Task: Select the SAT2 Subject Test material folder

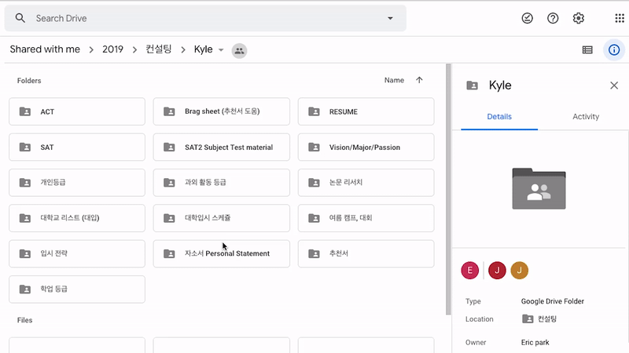Action: 222,147
